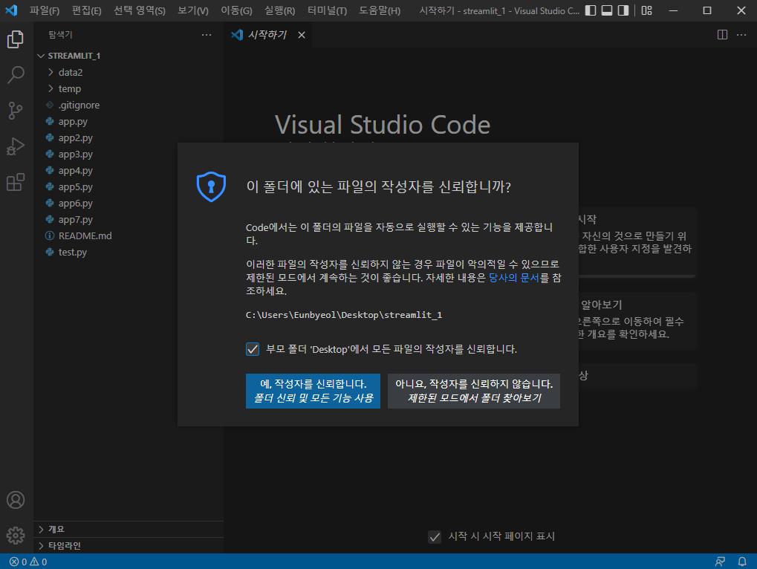Toggle the trust parent folder 'Desktop' checkbox

point(253,349)
